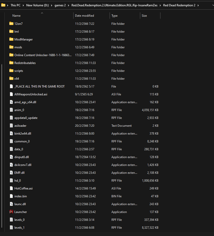Go to 'This PC' in breadcrumb
The width and height of the screenshot is (214, 236).
(x=15, y=5)
